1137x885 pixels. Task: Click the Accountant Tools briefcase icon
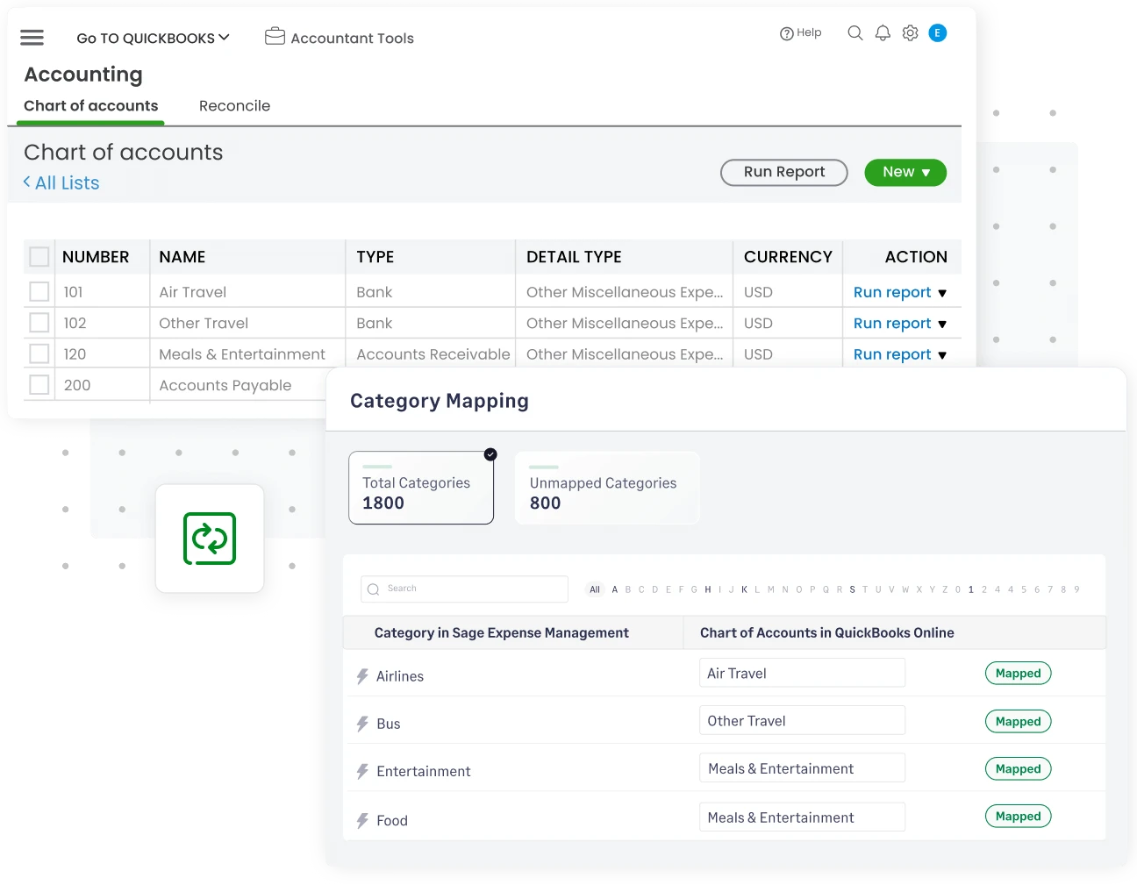coord(274,36)
